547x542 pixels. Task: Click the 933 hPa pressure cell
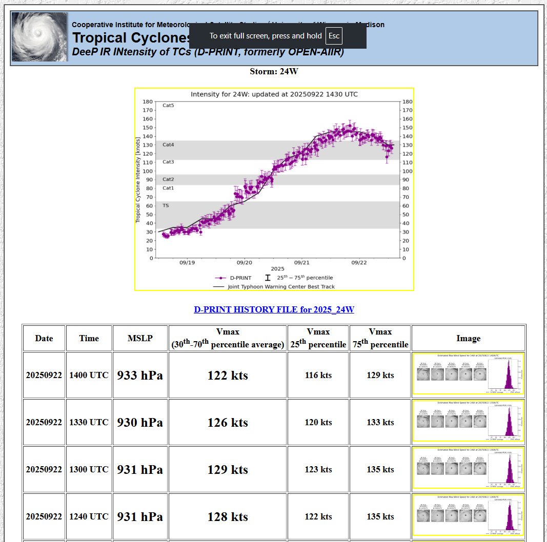tap(140, 376)
